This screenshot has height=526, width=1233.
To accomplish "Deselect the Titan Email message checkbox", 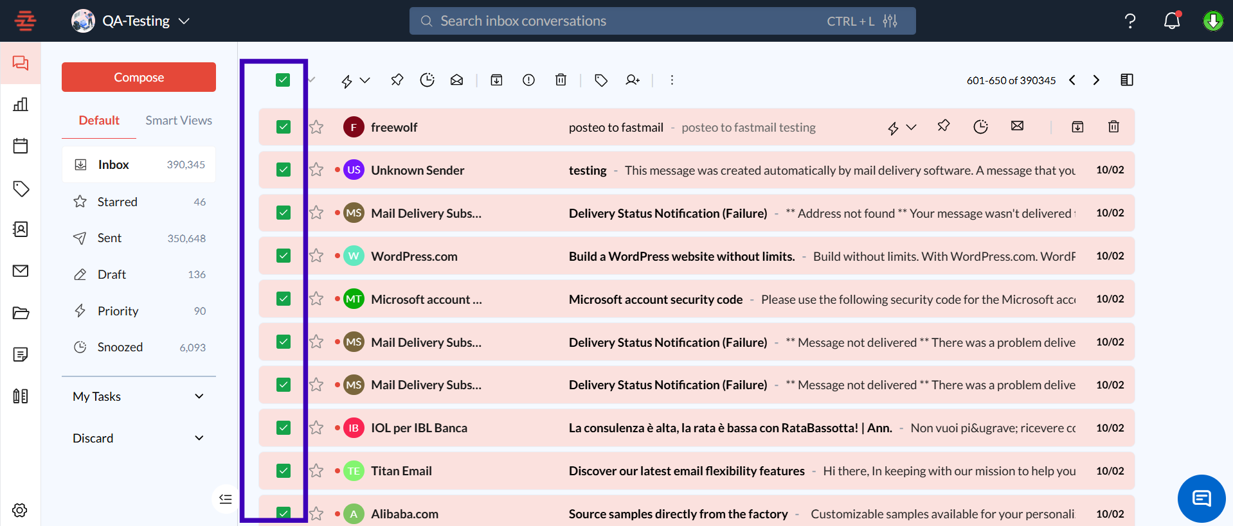I will coord(283,471).
